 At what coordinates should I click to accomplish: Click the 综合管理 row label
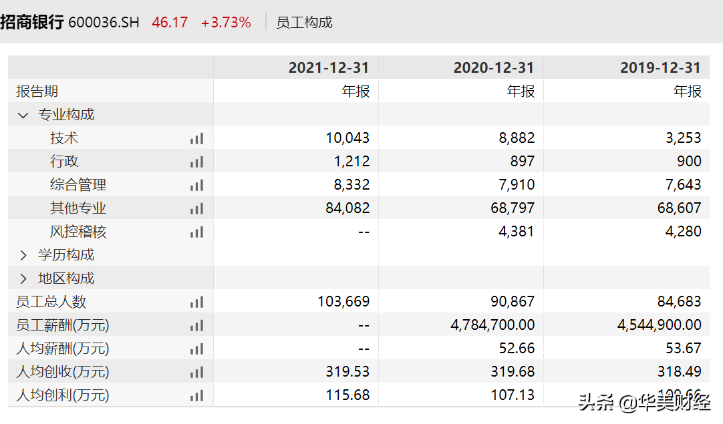78,185
